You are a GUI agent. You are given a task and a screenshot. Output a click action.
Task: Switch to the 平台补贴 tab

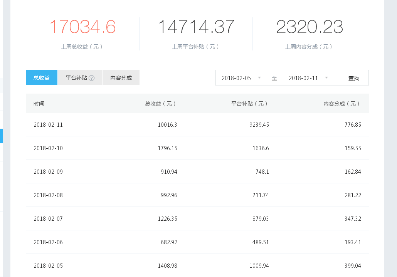pos(80,77)
